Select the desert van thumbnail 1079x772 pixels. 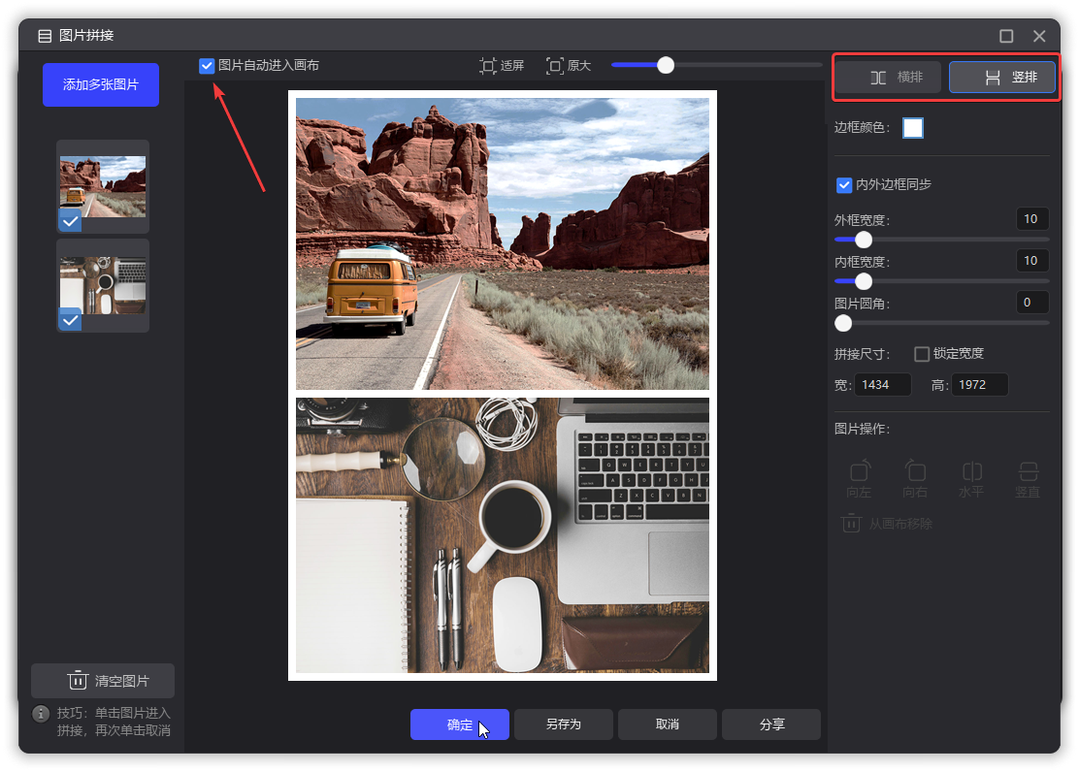pyautogui.click(x=103, y=186)
